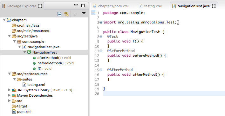Open the Package Explorer view menu triangle
This screenshot has width=225, height=116.
(84, 13)
